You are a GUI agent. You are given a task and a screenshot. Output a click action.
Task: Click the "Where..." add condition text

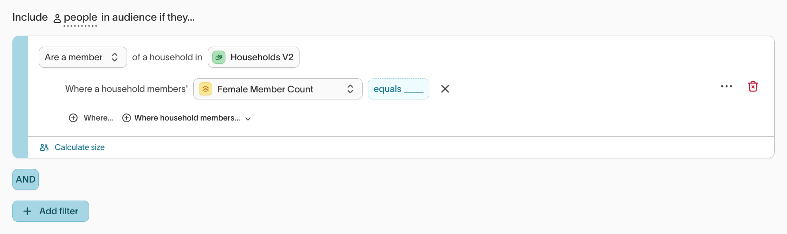[98, 118]
